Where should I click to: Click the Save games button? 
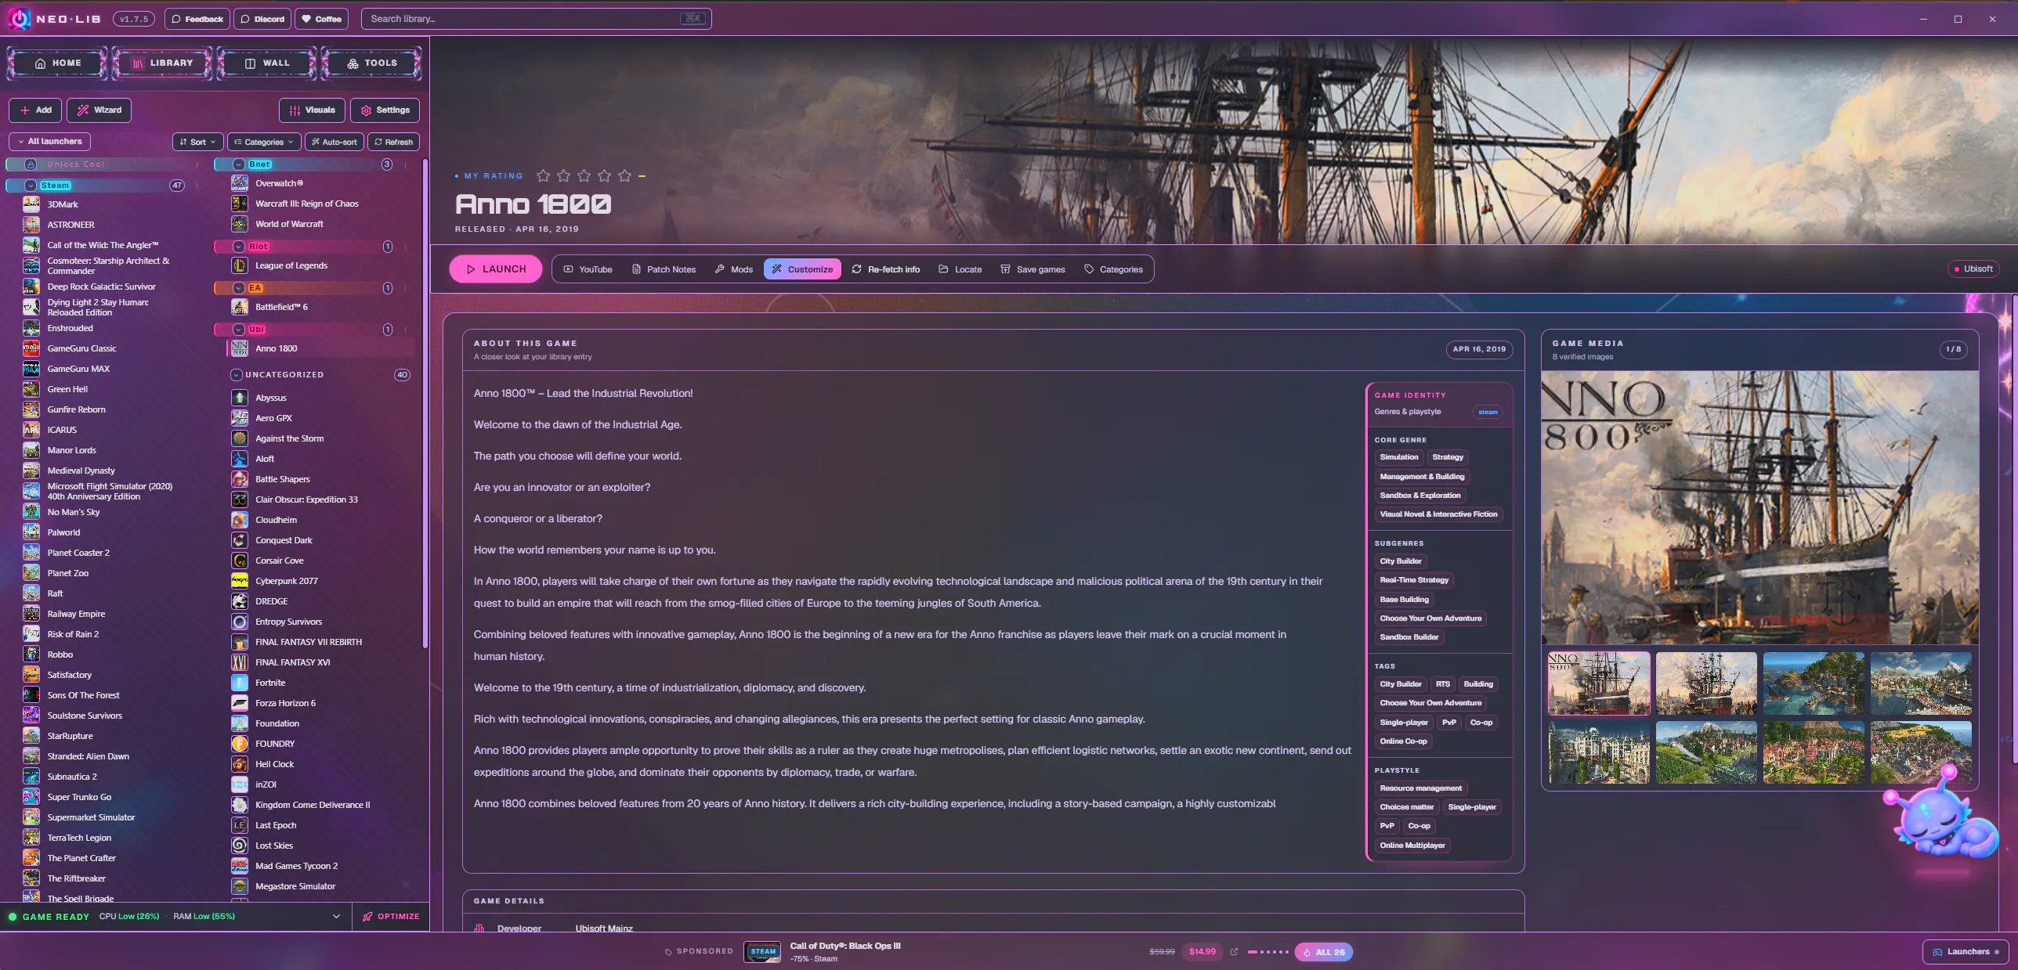click(x=1033, y=269)
